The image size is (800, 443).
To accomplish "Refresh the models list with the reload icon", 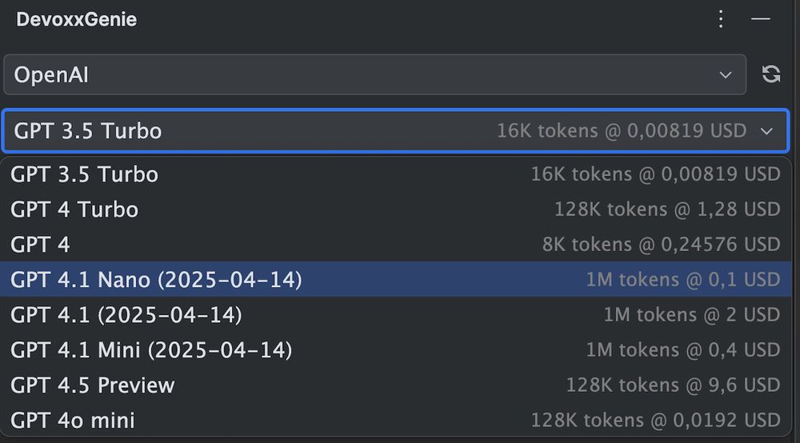I will (x=771, y=74).
